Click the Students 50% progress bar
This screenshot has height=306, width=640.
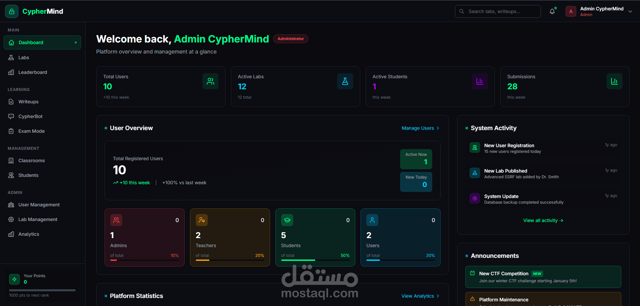[315, 260]
